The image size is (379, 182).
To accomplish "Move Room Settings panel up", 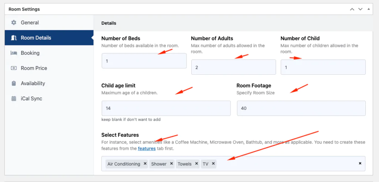I will coord(352,9).
